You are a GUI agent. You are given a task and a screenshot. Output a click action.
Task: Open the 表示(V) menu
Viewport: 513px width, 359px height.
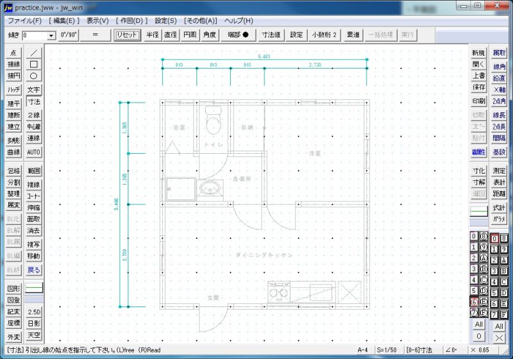coord(97,21)
